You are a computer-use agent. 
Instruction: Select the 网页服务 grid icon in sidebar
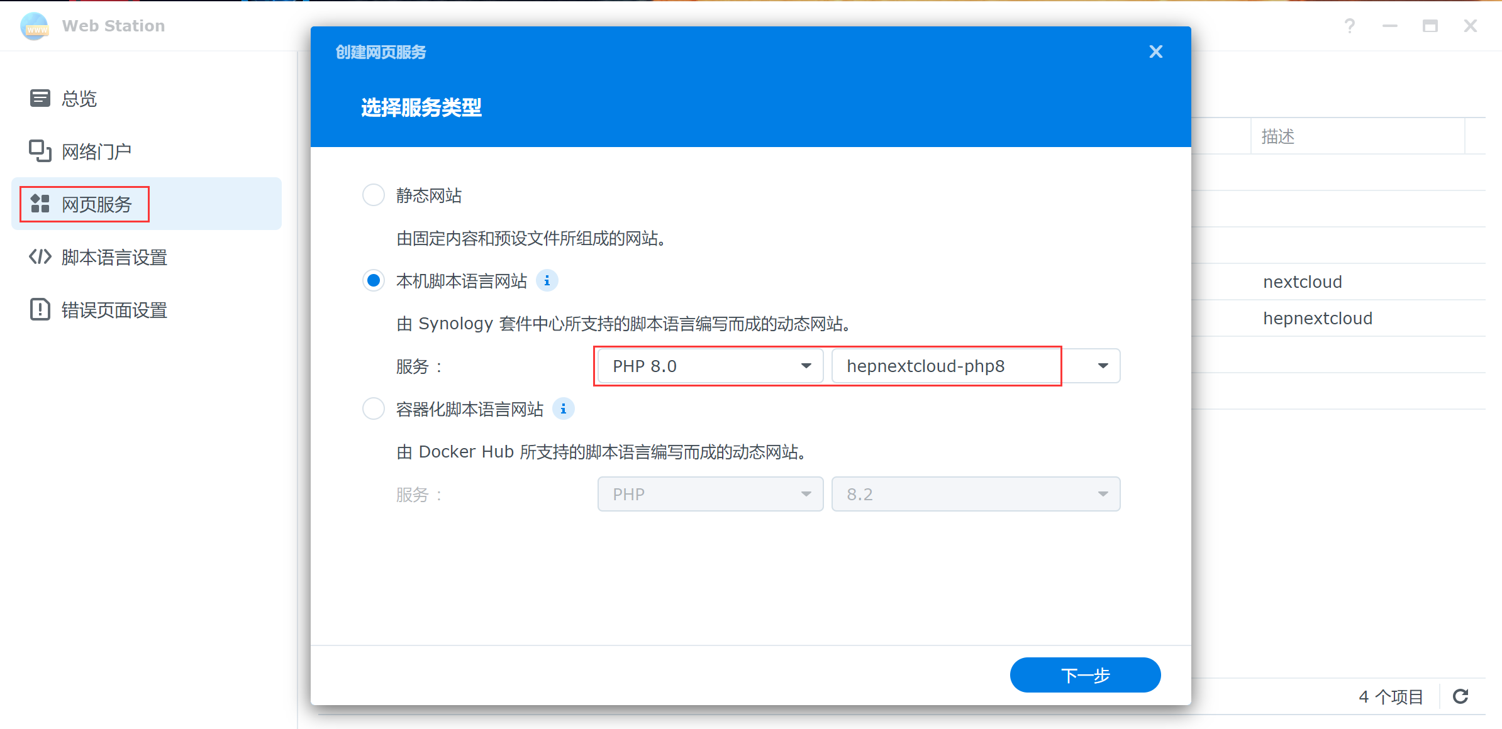(40, 204)
